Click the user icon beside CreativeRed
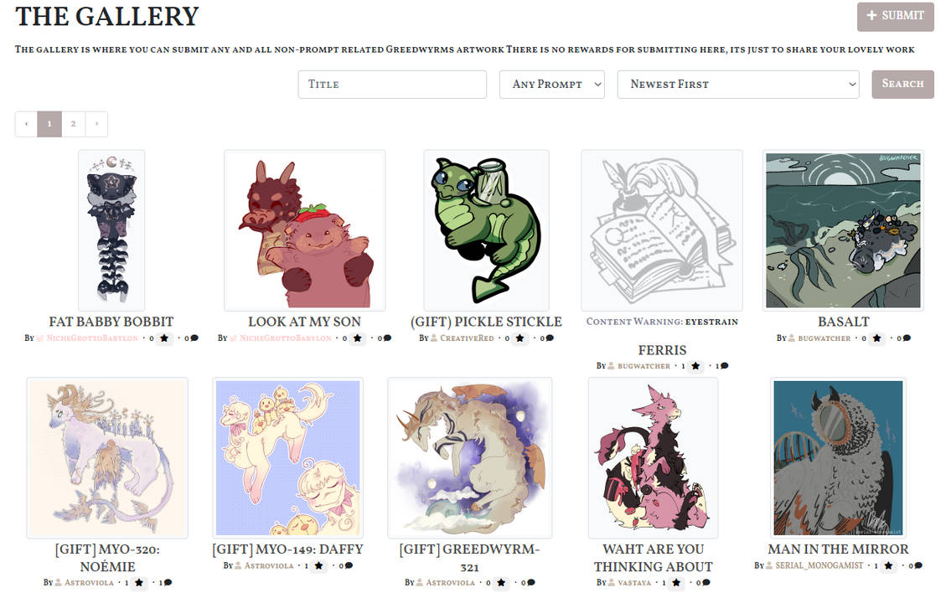The image size is (946, 593). (x=434, y=338)
